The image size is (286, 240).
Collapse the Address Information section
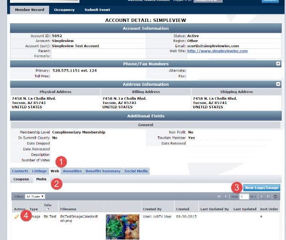click(x=278, y=84)
